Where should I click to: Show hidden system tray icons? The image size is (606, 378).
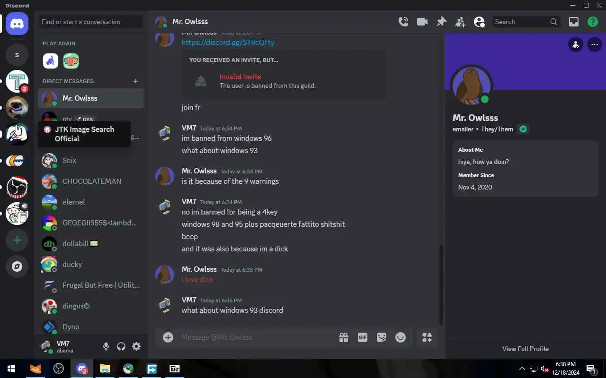tap(522, 369)
